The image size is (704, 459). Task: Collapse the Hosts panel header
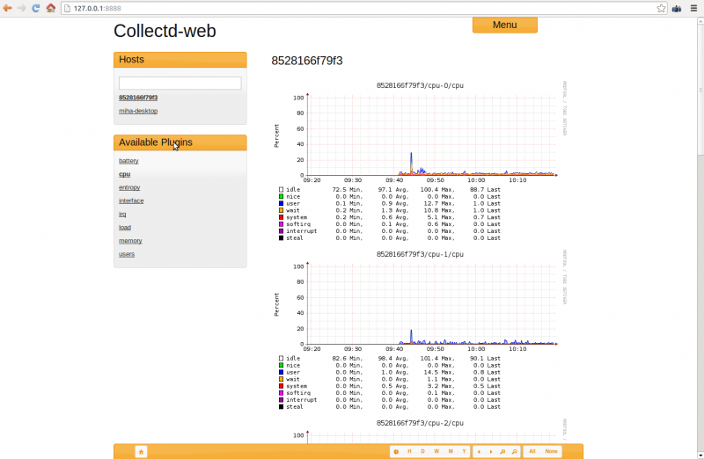[x=180, y=60]
